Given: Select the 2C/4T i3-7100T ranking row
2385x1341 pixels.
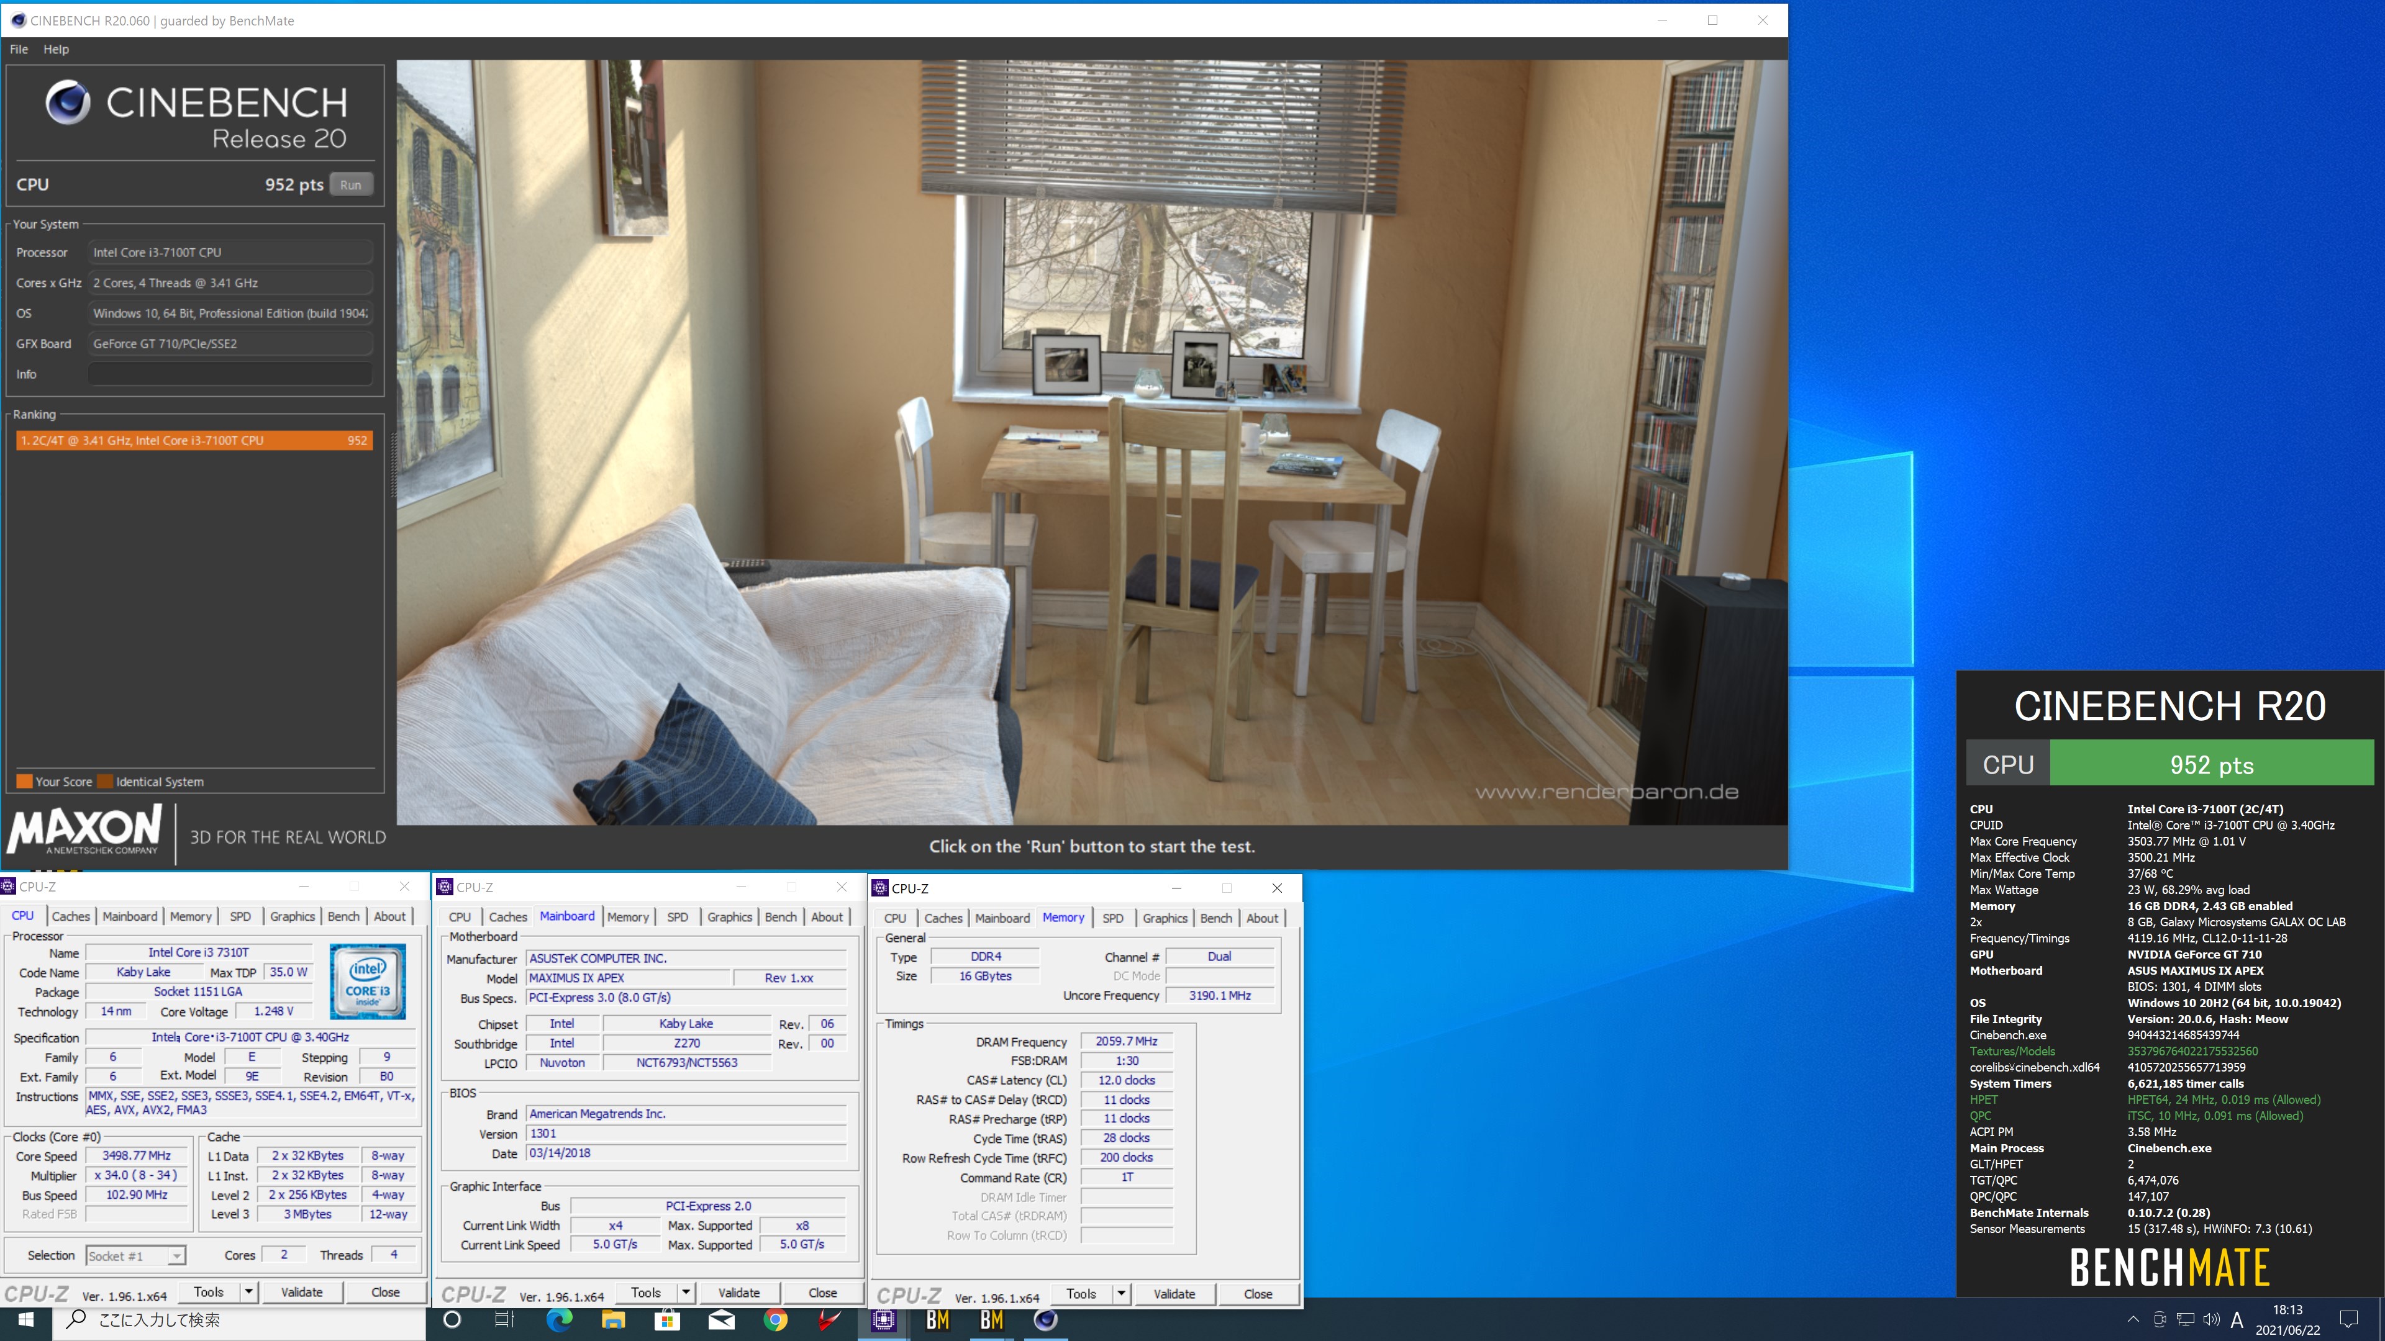Looking at the screenshot, I should pos(194,441).
